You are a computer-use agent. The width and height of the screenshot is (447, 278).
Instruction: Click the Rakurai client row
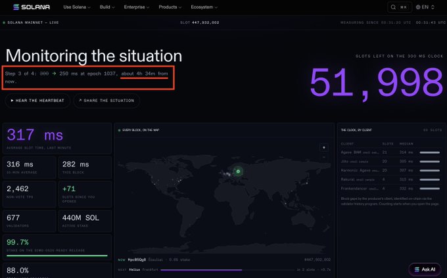[390, 179]
